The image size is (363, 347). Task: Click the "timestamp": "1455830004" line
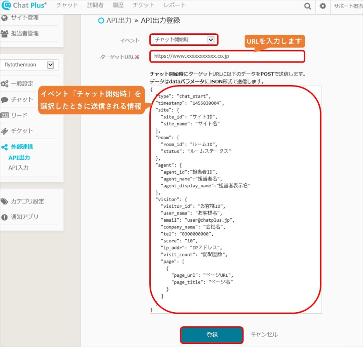[190, 103]
